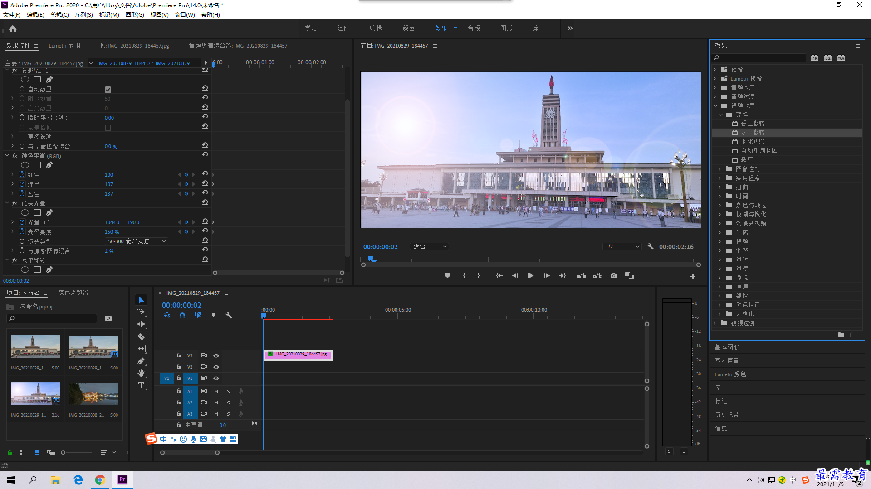Click the new custom bin folder icon in Effects
This screenshot has width=871, height=489.
coord(841,335)
